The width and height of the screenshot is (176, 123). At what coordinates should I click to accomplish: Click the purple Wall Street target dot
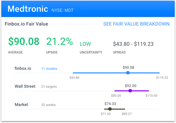coord(130,91)
